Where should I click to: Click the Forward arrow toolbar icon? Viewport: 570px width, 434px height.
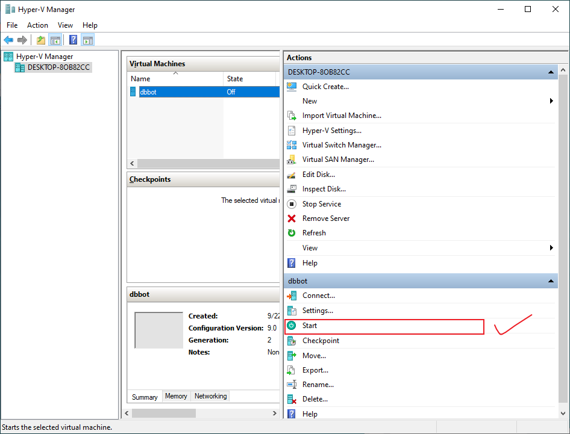22,40
